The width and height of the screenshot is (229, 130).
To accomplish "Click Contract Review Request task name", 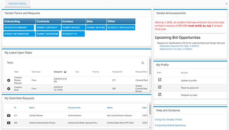I will (18, 80).
